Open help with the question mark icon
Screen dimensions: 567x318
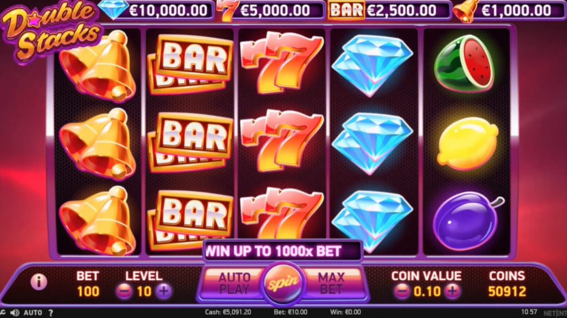[x=50, y=312]
